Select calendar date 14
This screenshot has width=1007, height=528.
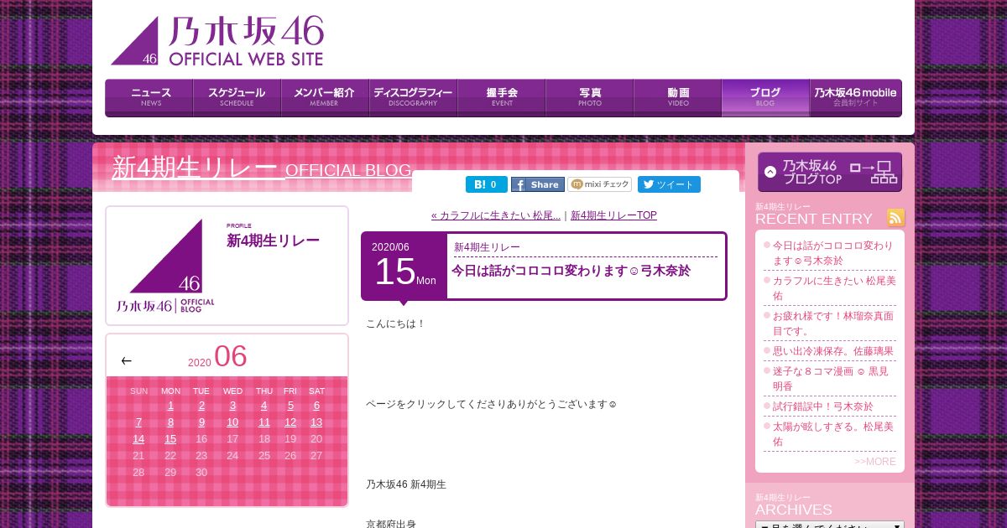[x=138, y=439]
